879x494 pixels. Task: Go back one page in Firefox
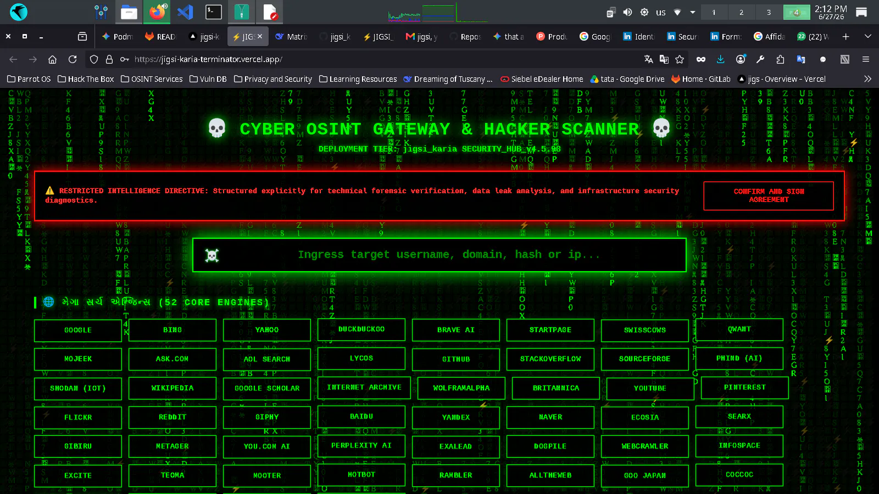[13, 59]
